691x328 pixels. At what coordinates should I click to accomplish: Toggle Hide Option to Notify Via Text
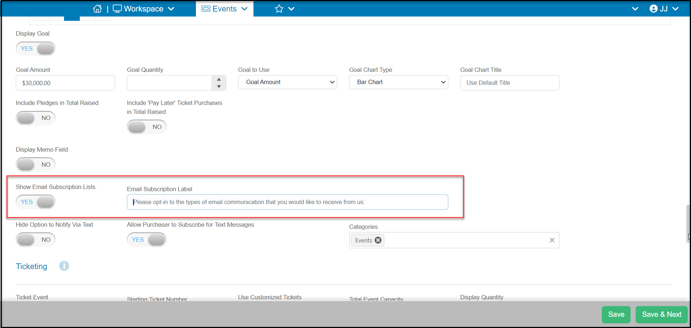click(36, 240)
